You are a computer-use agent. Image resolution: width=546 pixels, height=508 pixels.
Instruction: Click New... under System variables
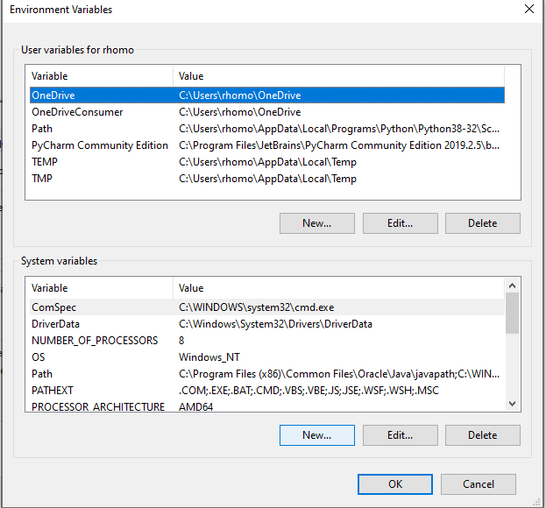coord(317,435)
